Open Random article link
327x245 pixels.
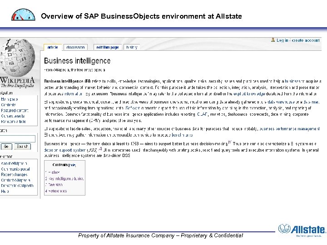(x=13, y=122)
